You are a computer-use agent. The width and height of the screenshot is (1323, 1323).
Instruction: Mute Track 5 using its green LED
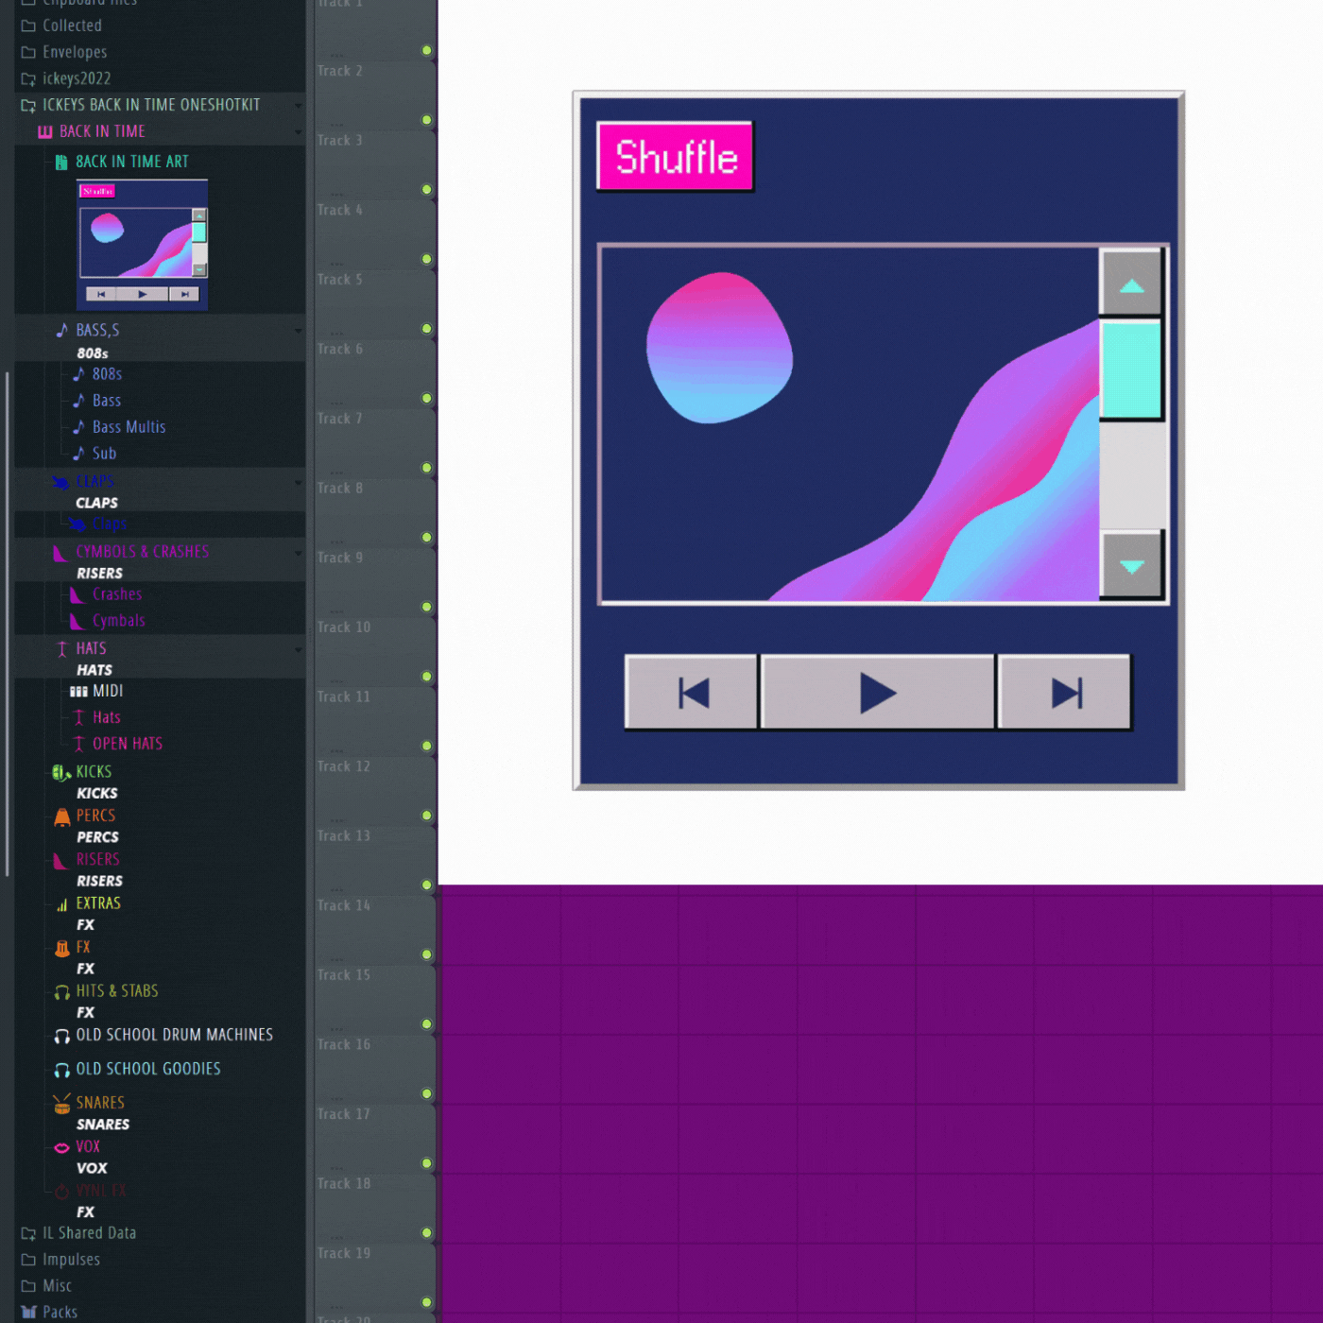click(x=426, y=329)
